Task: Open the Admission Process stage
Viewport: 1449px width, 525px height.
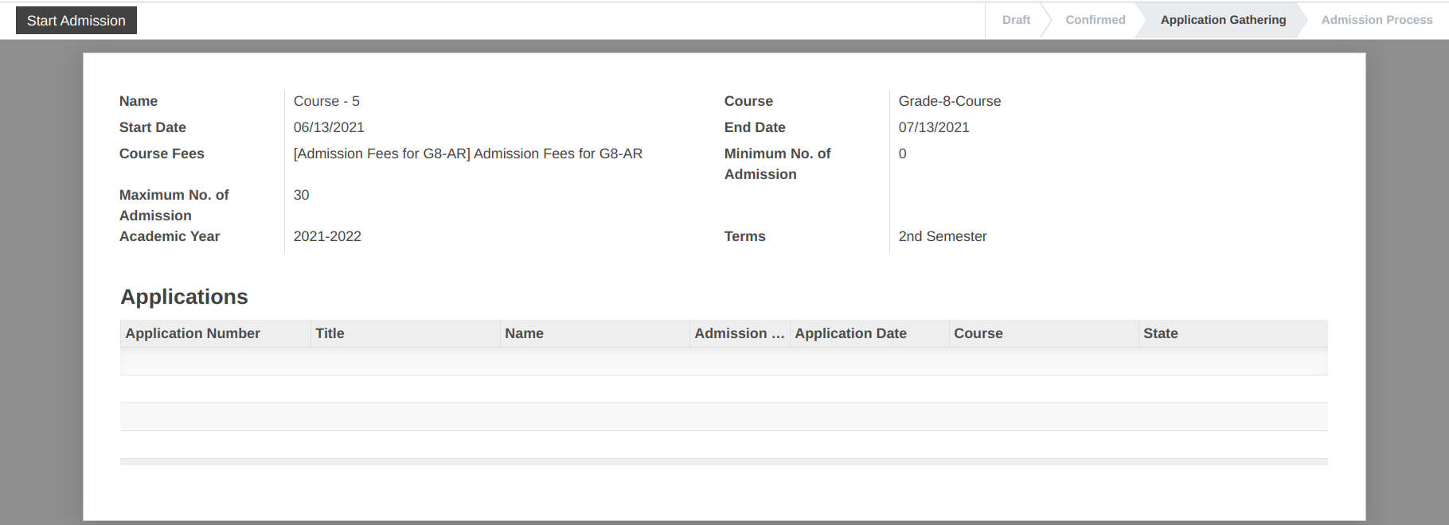Action: (x=1377, y=20)
